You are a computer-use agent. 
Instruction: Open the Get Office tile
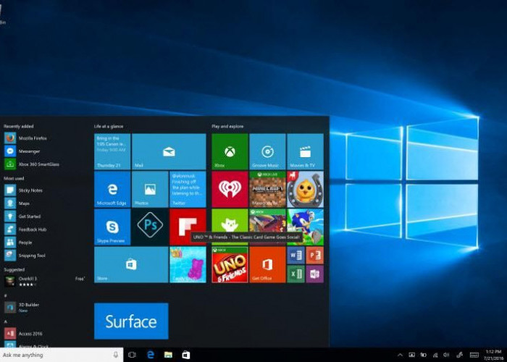(267, 265)
